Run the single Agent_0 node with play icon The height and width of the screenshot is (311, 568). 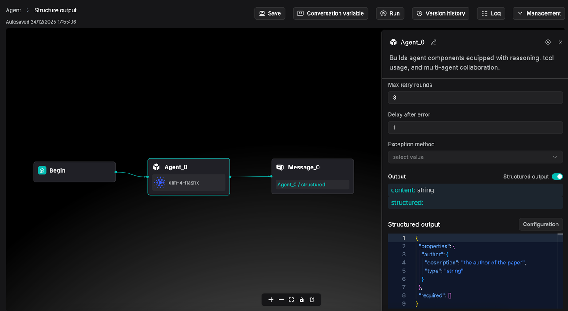(x=548, y=42)
